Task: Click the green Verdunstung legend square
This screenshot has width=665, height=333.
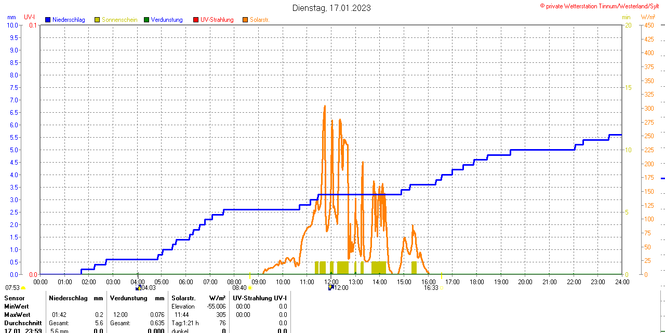Action: click(147, 20)
